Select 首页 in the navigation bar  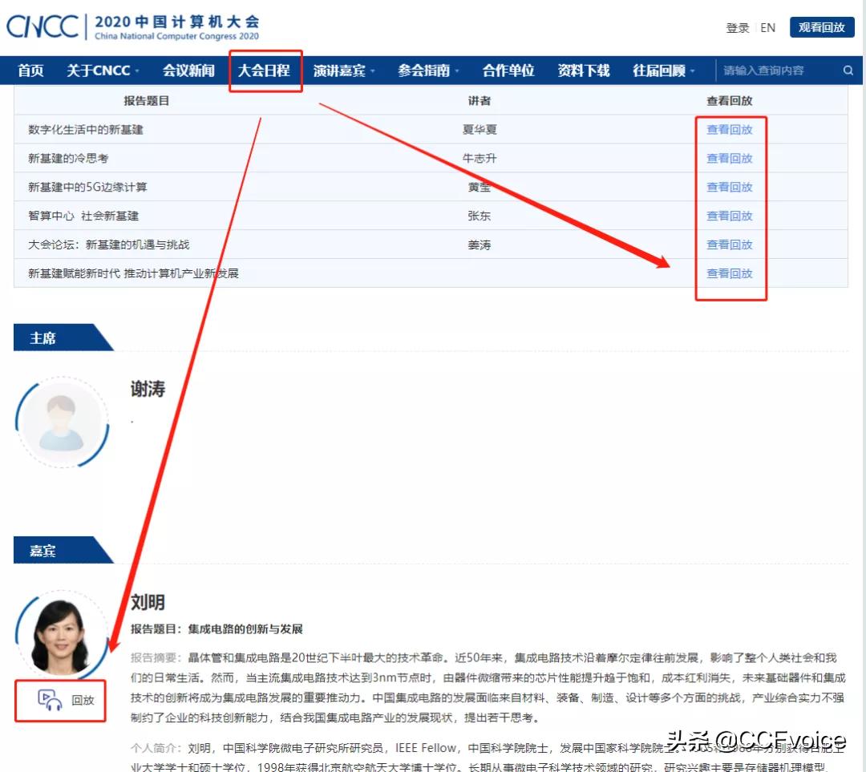[x=30, y=71]
